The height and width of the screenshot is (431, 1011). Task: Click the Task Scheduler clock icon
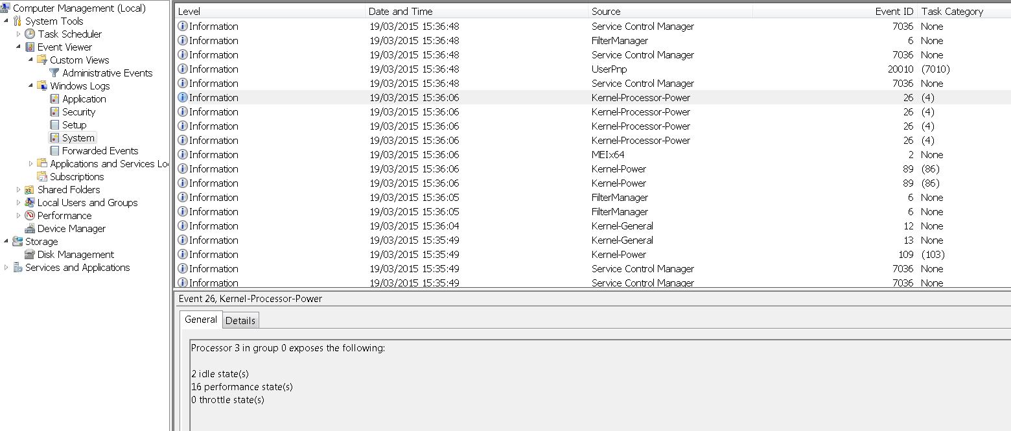(x=30, y=34)
